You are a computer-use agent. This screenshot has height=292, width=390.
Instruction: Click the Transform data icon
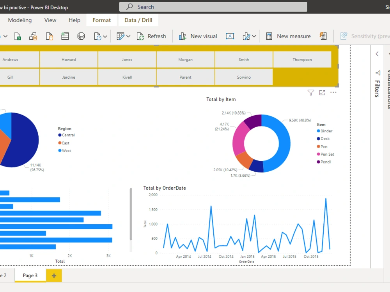[121, 36]
